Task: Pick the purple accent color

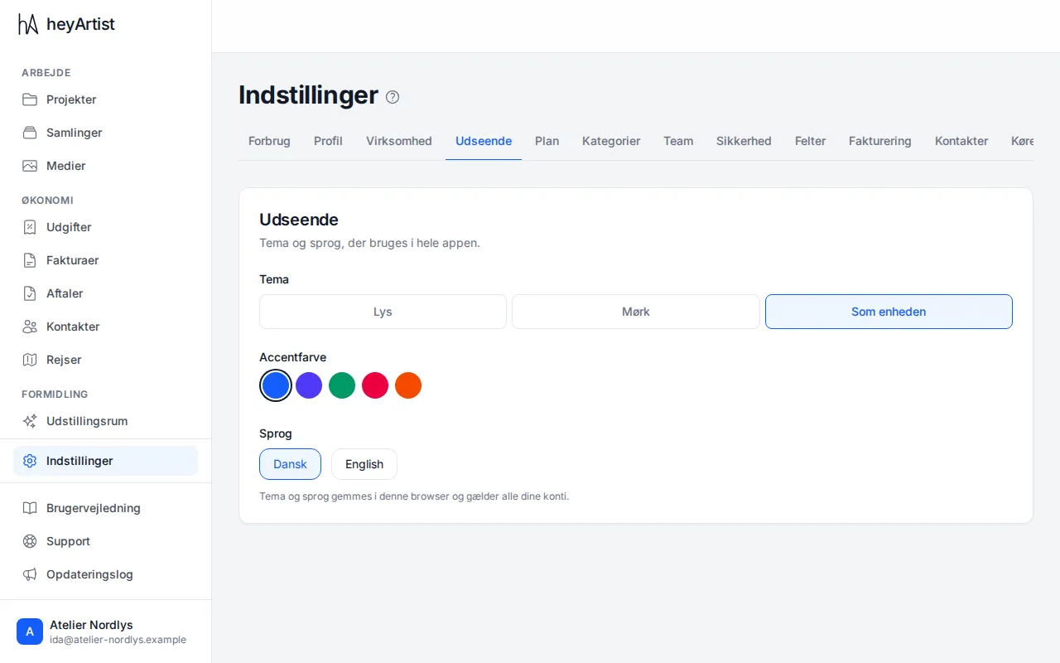Action: pyautogui.click(x=309, y=385)
